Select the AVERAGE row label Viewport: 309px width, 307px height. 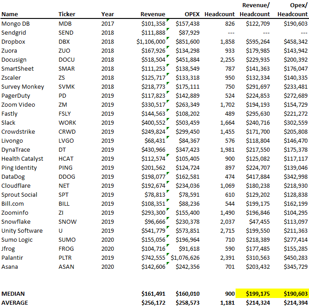[14, 303]
